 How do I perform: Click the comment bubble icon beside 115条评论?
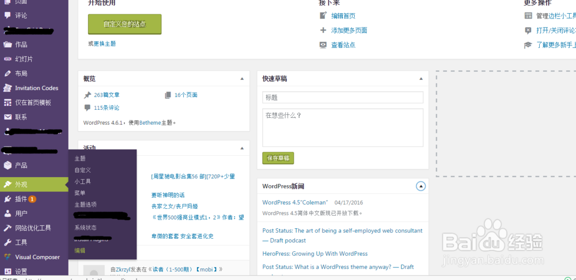(x=88, y=108)
